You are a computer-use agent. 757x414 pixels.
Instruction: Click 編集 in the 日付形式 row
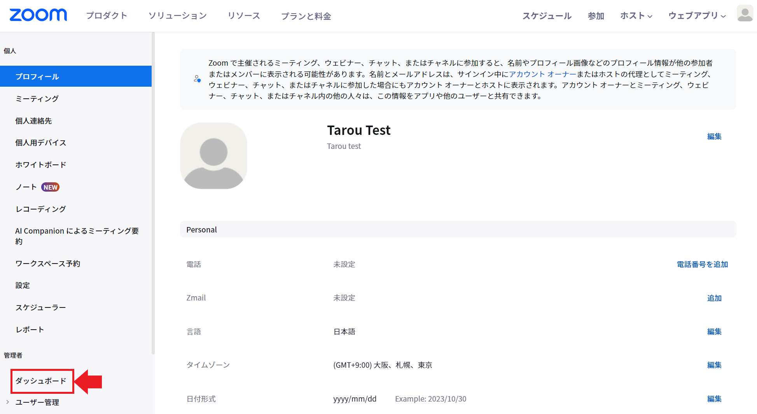(714, 399)
